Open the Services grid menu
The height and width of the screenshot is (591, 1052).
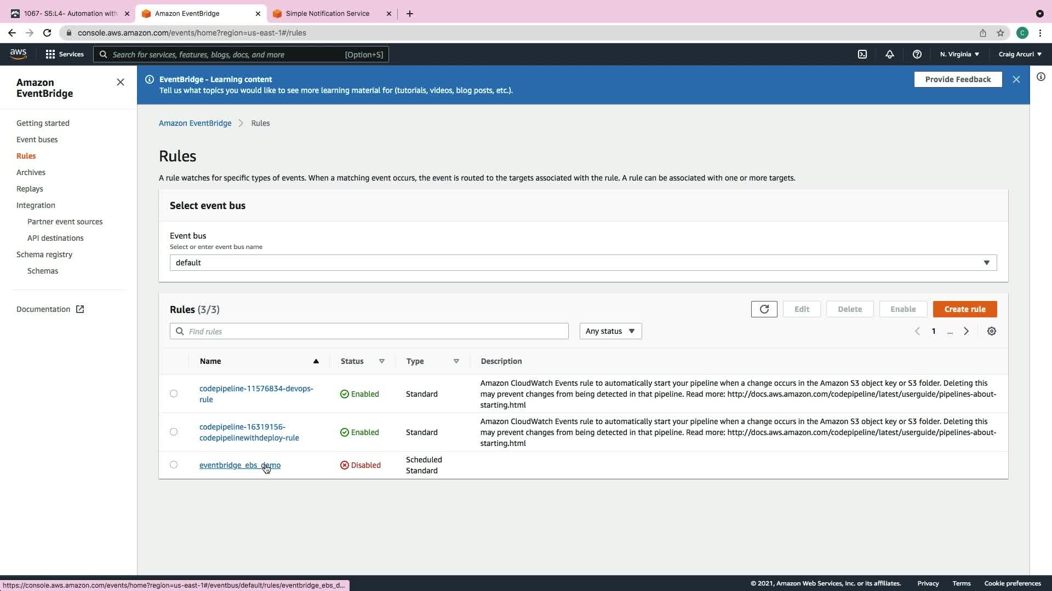click(64, 54)
